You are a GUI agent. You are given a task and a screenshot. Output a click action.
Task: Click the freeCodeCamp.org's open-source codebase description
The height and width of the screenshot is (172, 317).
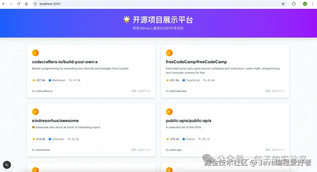pos(223,71)
